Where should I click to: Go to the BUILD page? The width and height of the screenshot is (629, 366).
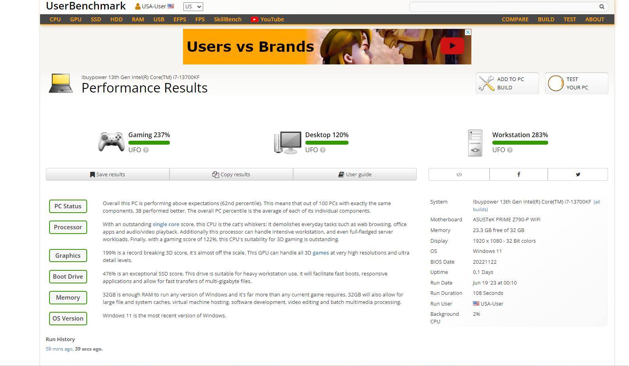(546, 19)
